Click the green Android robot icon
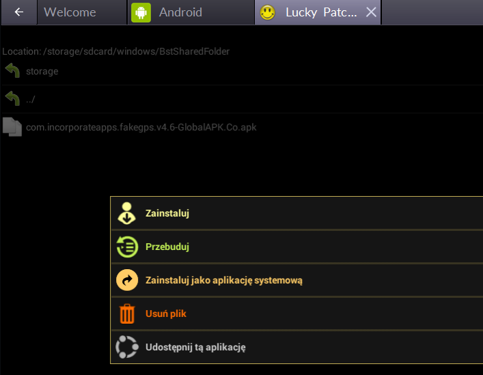The height and width of the screenshot is (375, 483). pos(141,12)
